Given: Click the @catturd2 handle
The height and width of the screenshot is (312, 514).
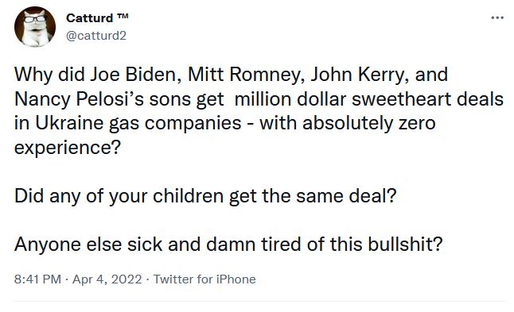Looking at the screenshot, I should [96, 35].
